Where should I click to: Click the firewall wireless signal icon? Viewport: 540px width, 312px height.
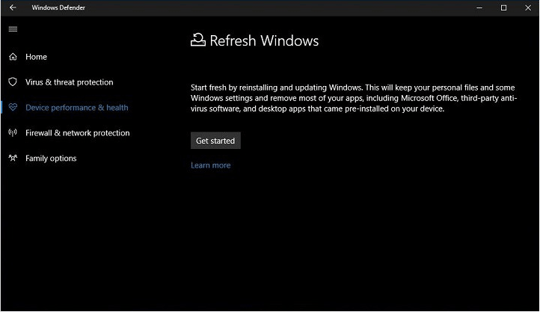(13, 133)
